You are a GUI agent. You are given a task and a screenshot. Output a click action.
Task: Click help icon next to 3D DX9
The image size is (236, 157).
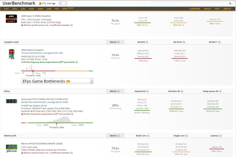tap(147, 42)
